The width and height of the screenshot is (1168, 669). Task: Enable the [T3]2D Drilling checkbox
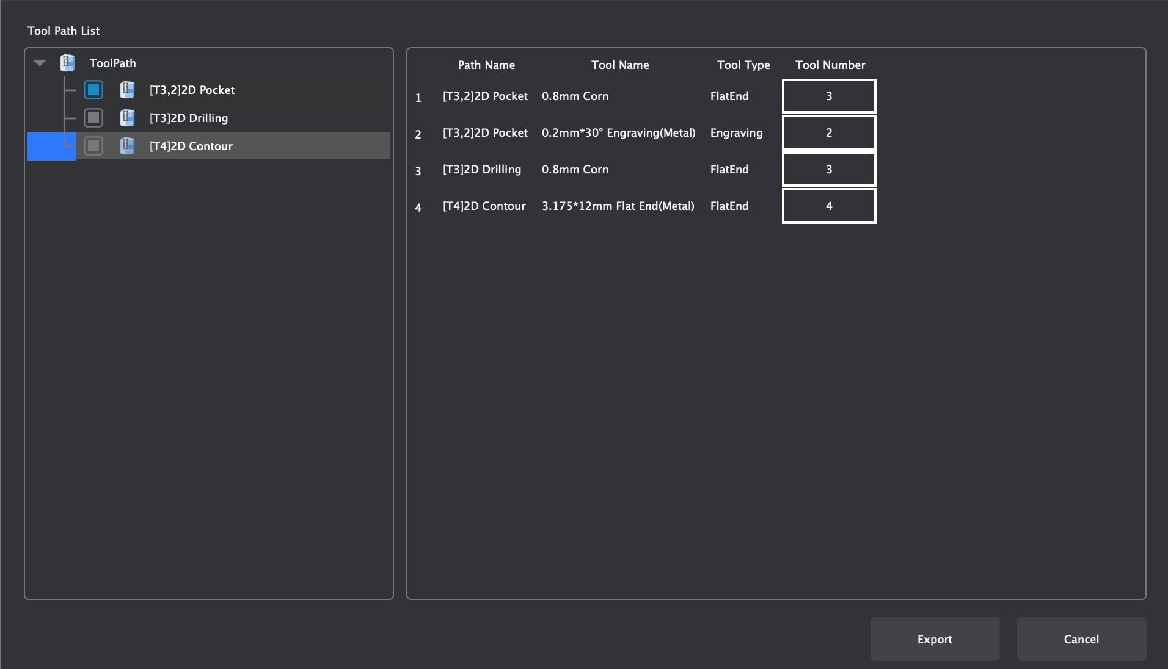tap(93, 117)
